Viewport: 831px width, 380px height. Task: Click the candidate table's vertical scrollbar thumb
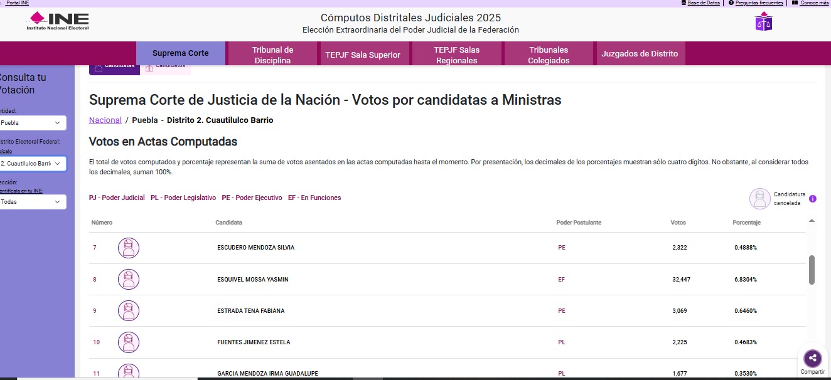coord(812,270)
